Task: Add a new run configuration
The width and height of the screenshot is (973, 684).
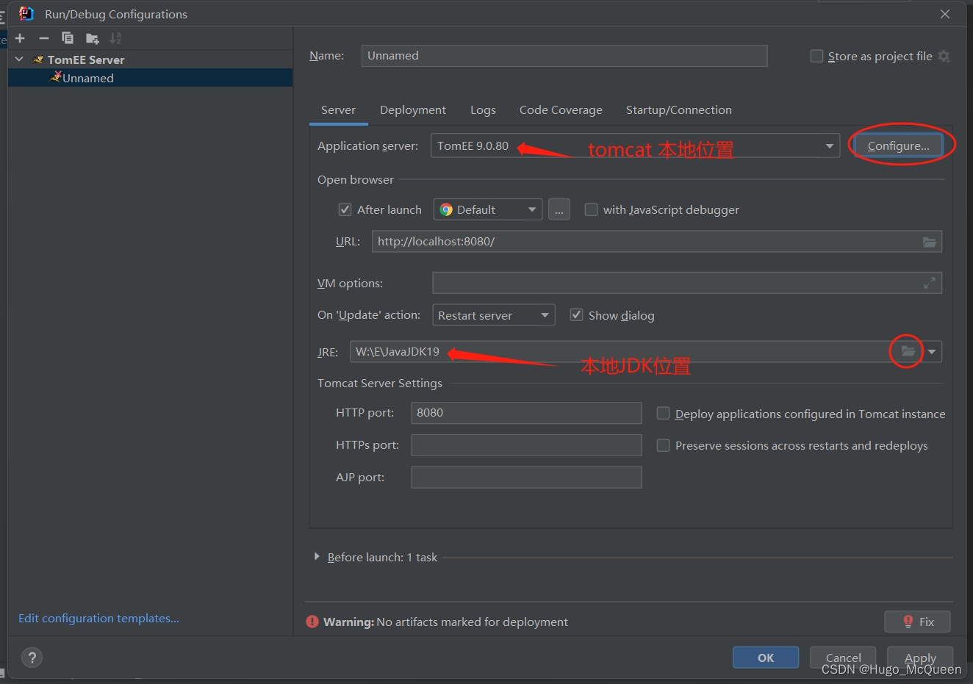Action: tap(20, 38)
